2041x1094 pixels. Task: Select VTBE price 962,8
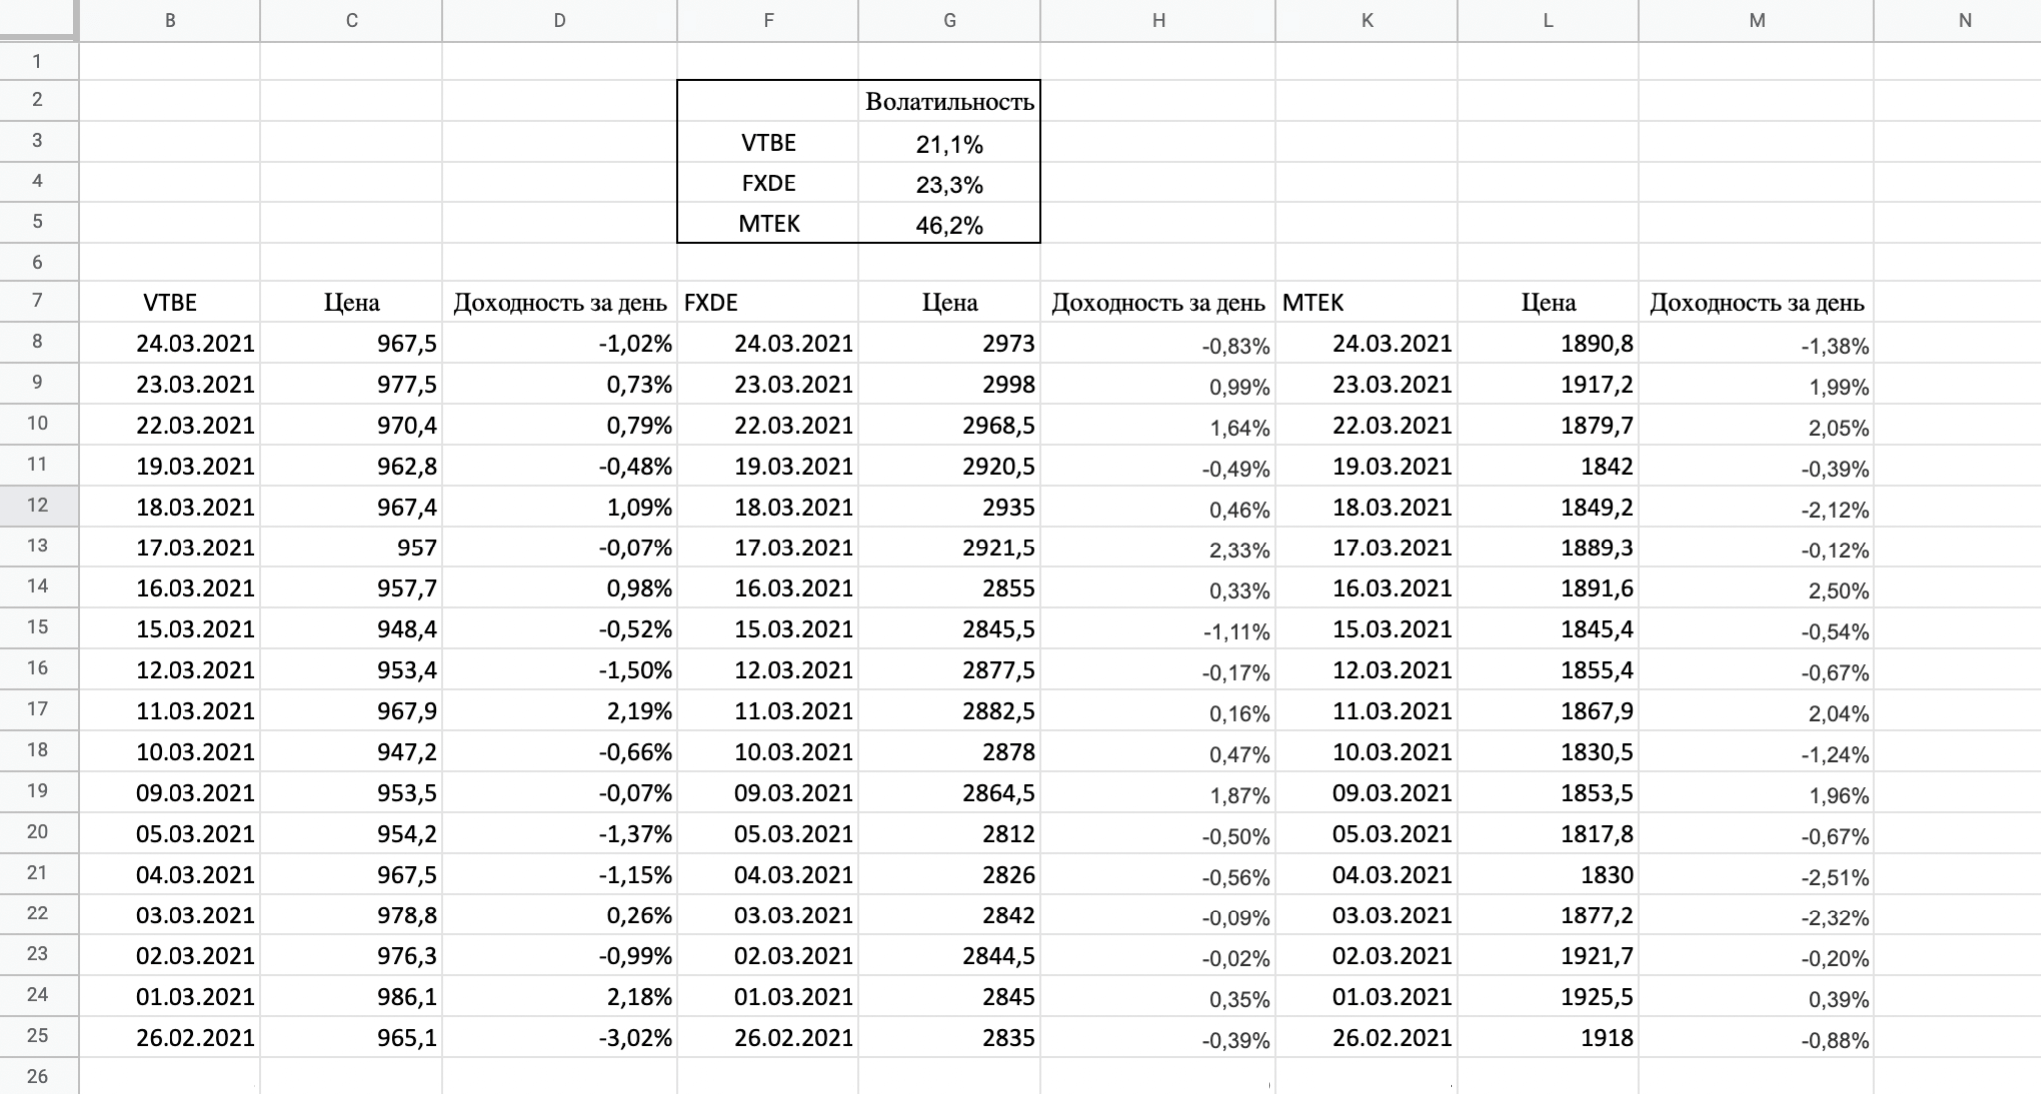351,466
